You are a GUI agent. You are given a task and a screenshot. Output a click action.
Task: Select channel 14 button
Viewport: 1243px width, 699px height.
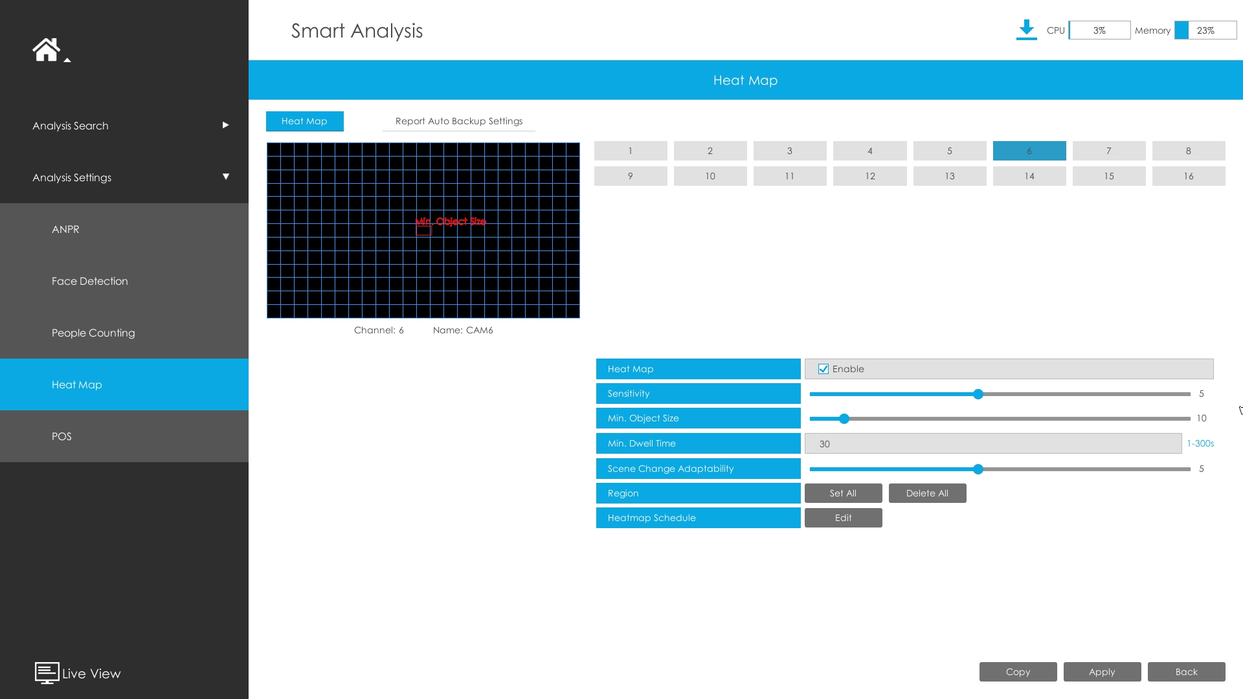pos(1029,176)
